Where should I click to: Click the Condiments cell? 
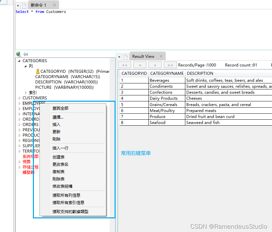pos(167,86)
